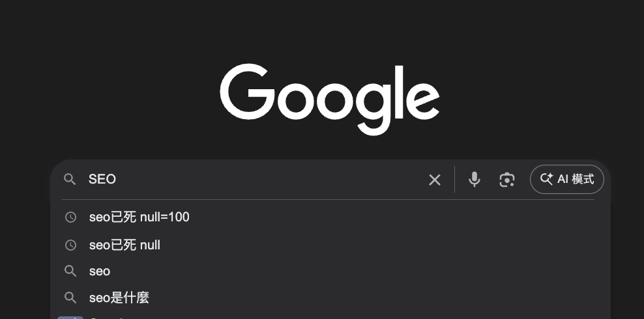This screenshot has width=644, height=319.
Task: Open AI 模式 button
Action: point(566,179)
